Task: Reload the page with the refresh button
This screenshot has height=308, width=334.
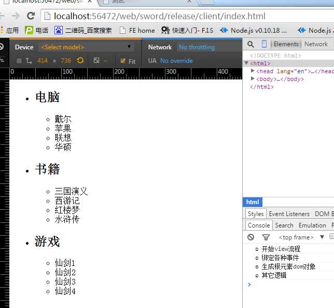Action: click(31, 16)
